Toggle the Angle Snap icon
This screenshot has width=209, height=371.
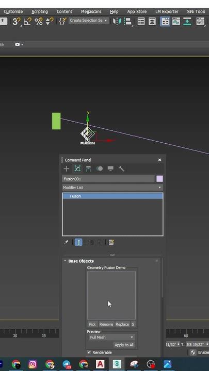point(27,22)
